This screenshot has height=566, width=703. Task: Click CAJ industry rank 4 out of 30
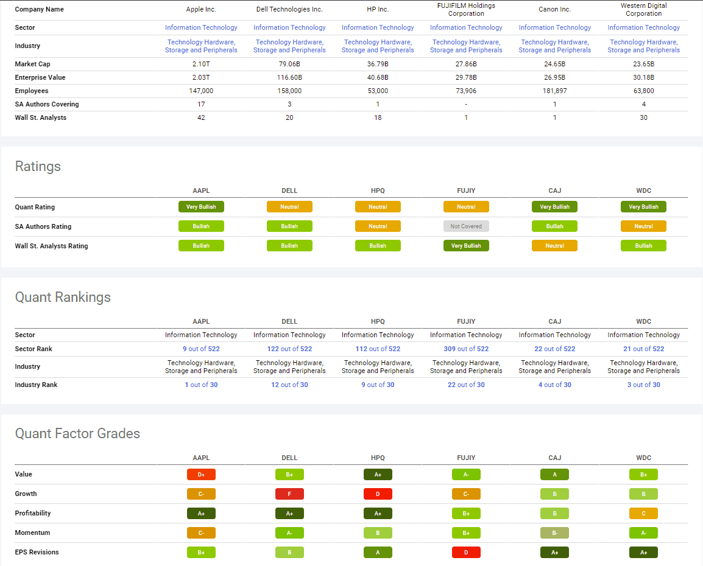tap(554, 385)
